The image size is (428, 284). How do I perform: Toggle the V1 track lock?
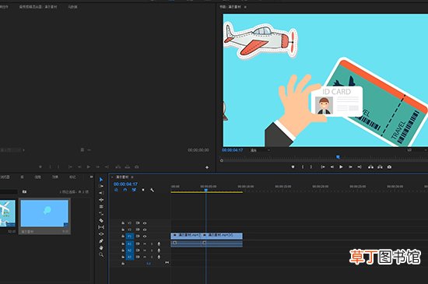[123, 237]
